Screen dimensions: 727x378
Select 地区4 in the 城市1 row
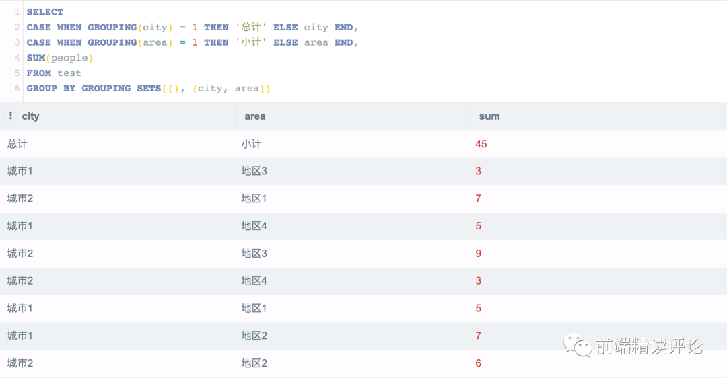[254, 225]
